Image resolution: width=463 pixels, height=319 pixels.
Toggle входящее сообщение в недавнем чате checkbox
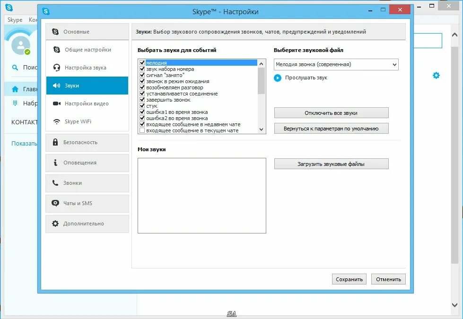coord(142,124)
